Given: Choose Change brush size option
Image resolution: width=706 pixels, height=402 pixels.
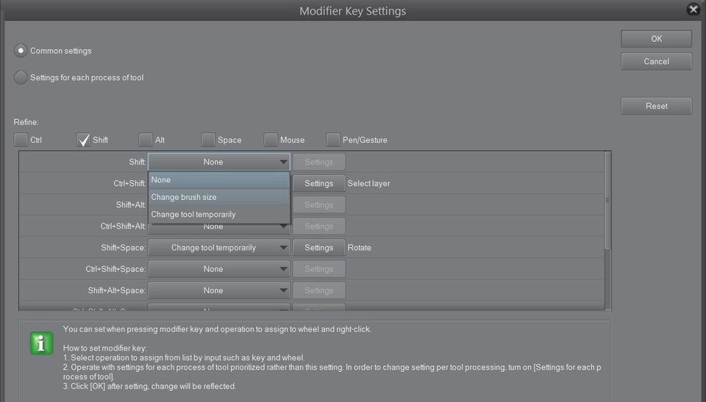Looking at the screenshot, I should [218, 197].
